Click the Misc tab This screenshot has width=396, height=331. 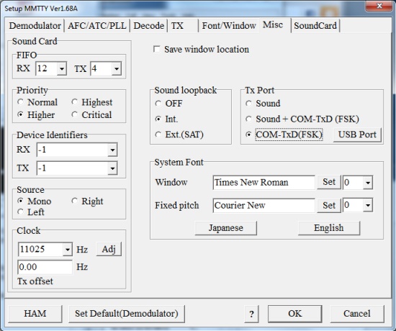[274, 24]
